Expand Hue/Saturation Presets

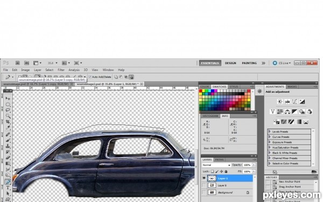(270, 148)
